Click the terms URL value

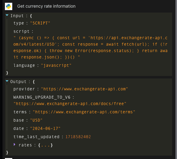(84, 112)
